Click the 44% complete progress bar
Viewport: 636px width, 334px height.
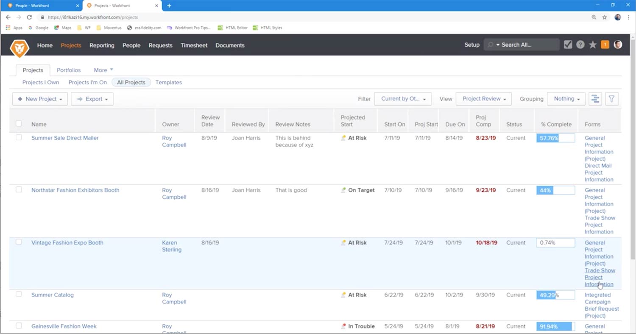point(555,190)
